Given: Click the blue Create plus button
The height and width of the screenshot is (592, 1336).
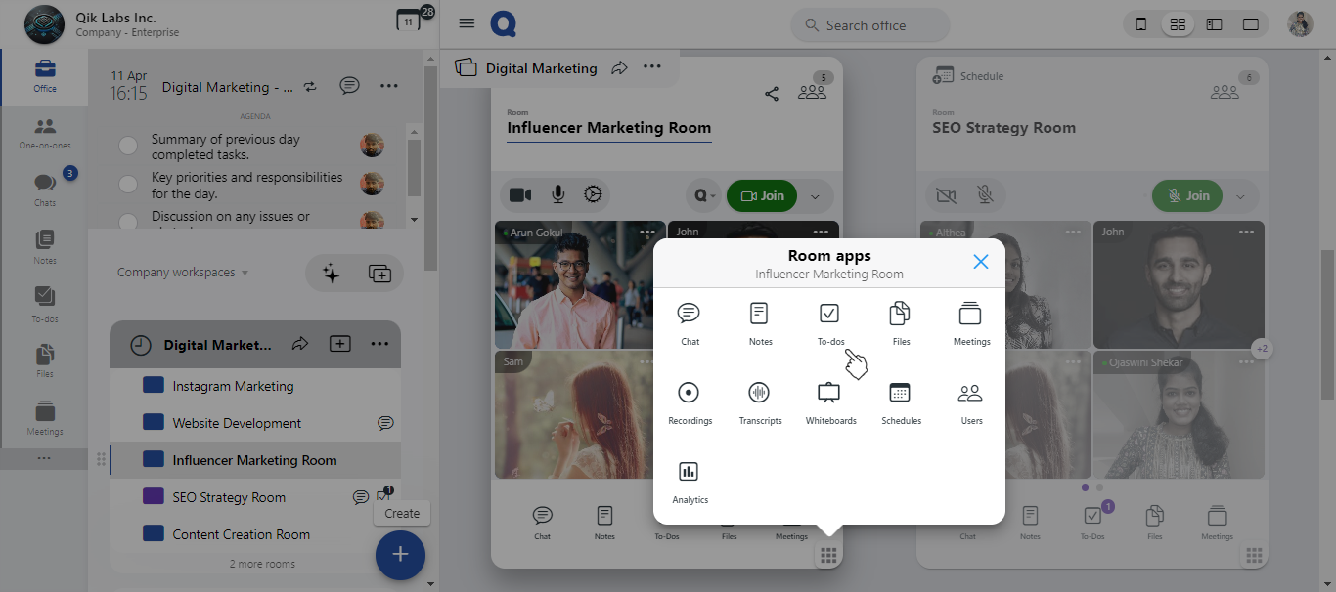Looking at the screenshot, I should (x=400, y=555).
